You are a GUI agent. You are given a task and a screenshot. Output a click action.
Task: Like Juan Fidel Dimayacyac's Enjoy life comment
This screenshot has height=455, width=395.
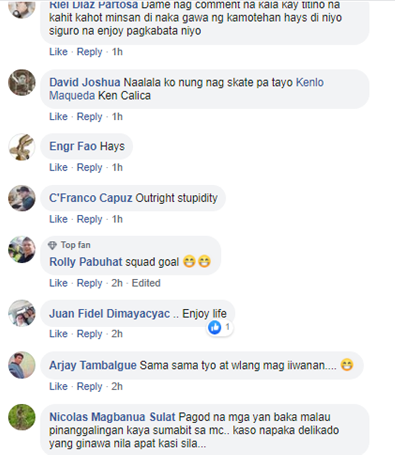[x=58, y=334]
